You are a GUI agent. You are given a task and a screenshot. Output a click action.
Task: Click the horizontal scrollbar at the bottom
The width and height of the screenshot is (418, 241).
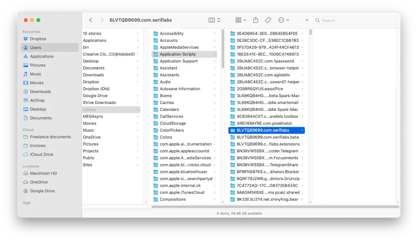[x=275, y=207]
